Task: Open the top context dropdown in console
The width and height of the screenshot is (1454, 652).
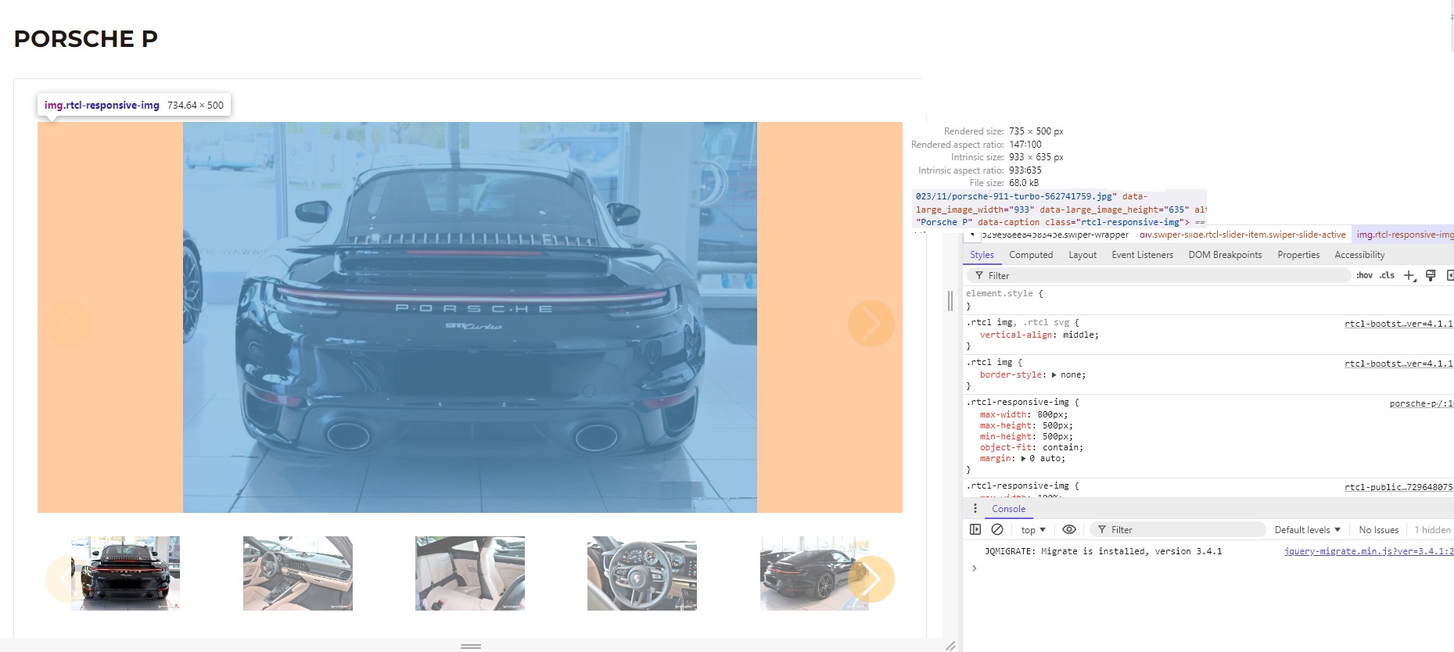Action: (1032, 530)
